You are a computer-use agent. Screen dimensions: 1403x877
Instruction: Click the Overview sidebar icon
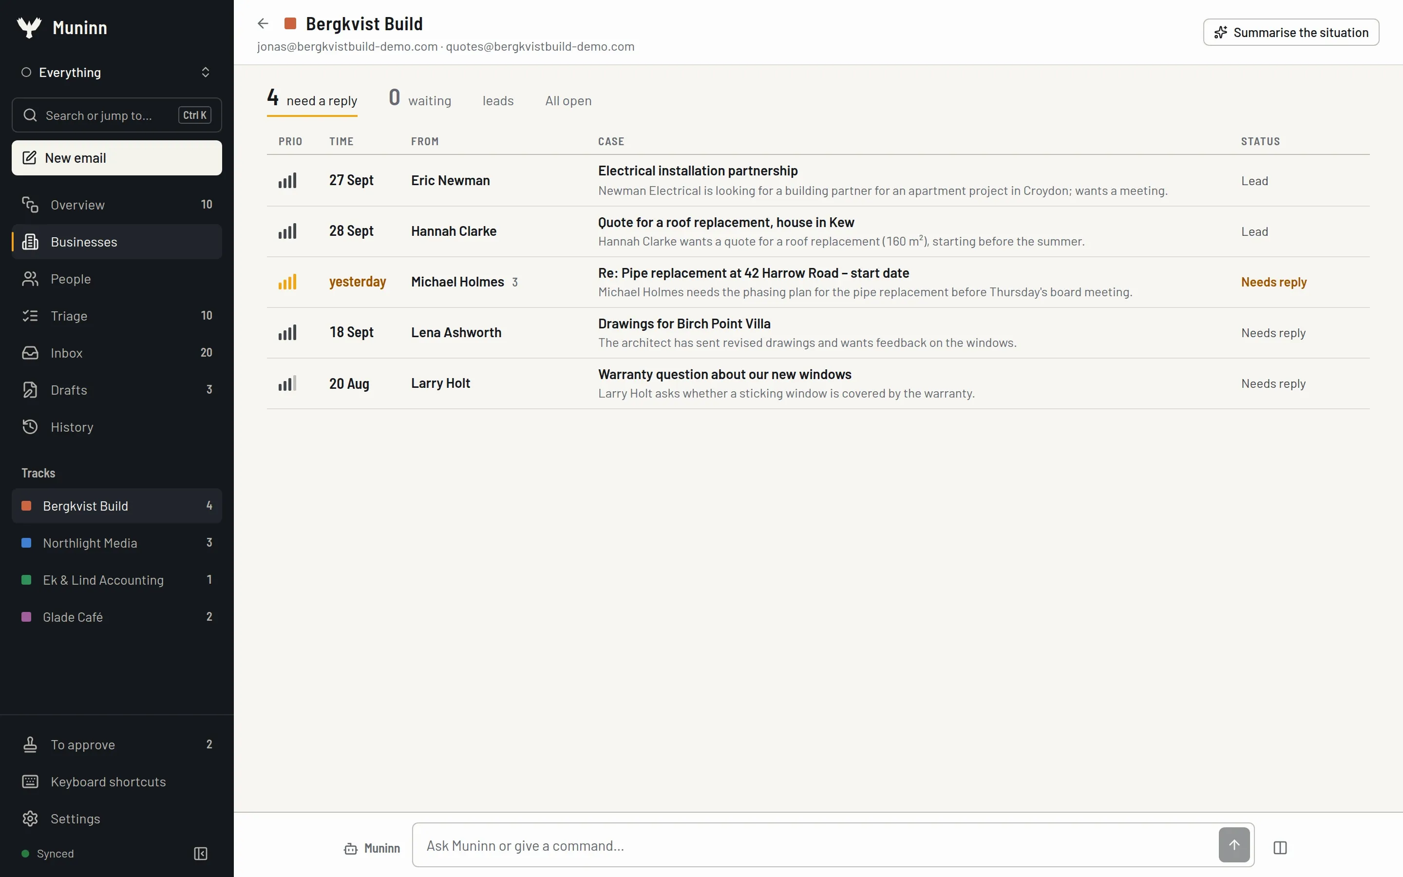pos(30,205)
